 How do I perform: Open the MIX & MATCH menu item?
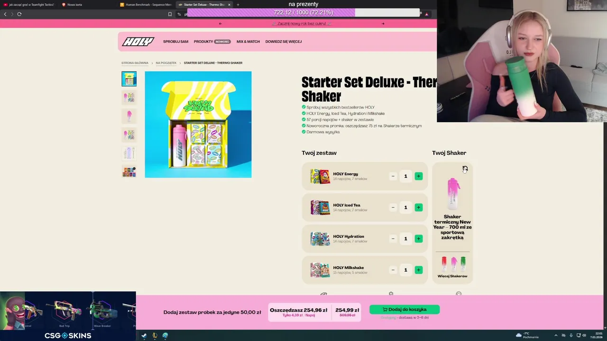(x=248, y=42)
